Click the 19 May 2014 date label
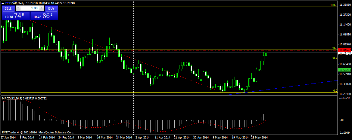Screen dimensions: 352x140 click(x=240, y=137)
